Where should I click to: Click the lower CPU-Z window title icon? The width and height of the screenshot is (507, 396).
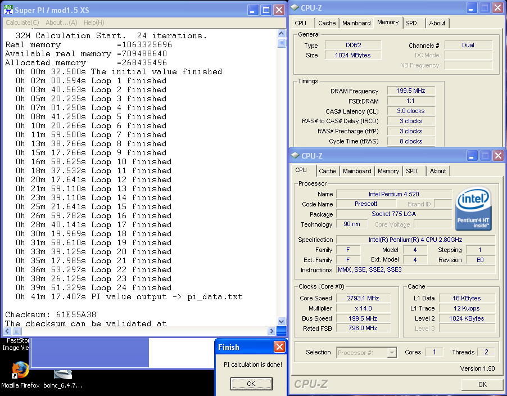[295, 155]
